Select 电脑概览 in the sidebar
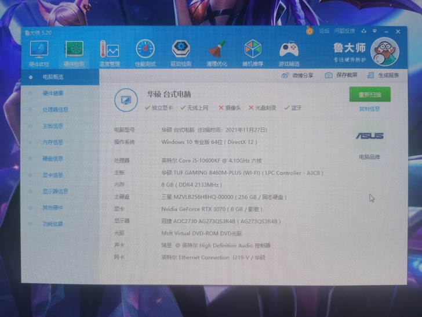422x317 pixels. click(x=60, y=77)
